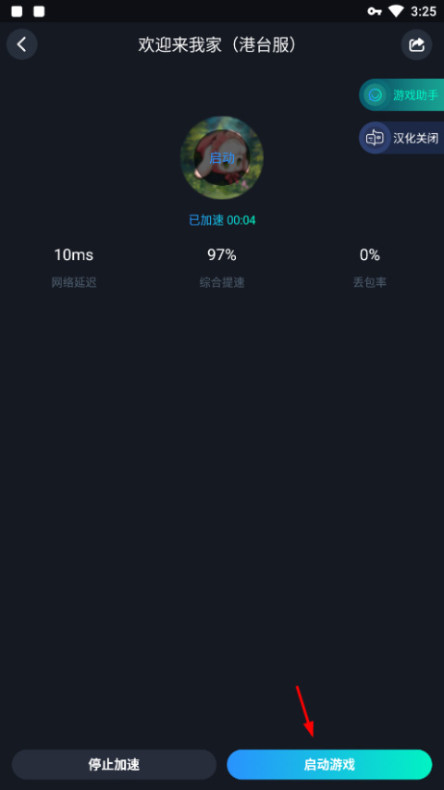Click the 停止加速 stop button
444x790 pixels.
click(114, 765)
